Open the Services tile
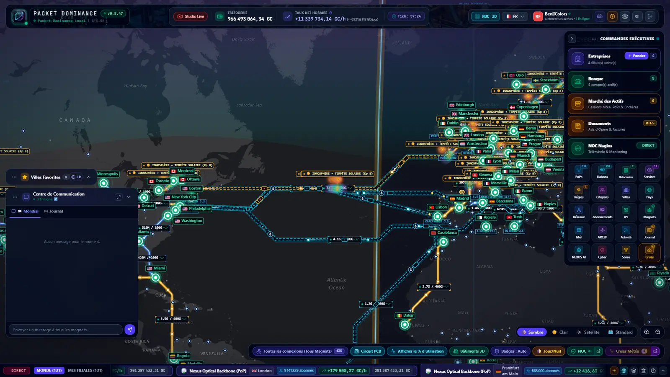 click(x=649, y=172)
